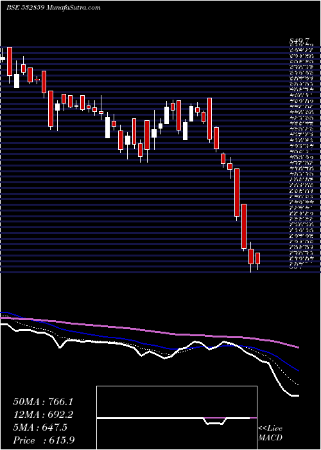Click the Price : 615.9 value
The width and height of the screenshot is (321, 450).
(x=45, y=440)
